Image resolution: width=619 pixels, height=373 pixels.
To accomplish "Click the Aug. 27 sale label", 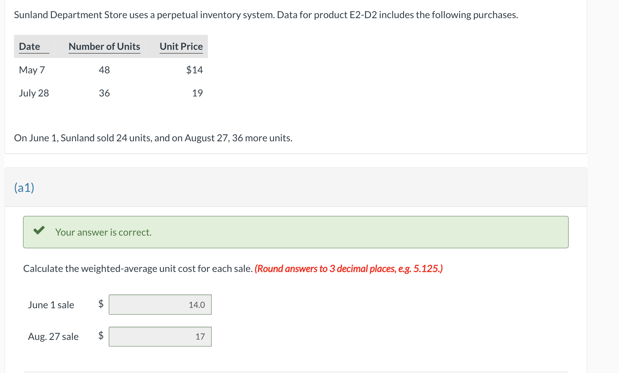I will [x=53, y=336].
